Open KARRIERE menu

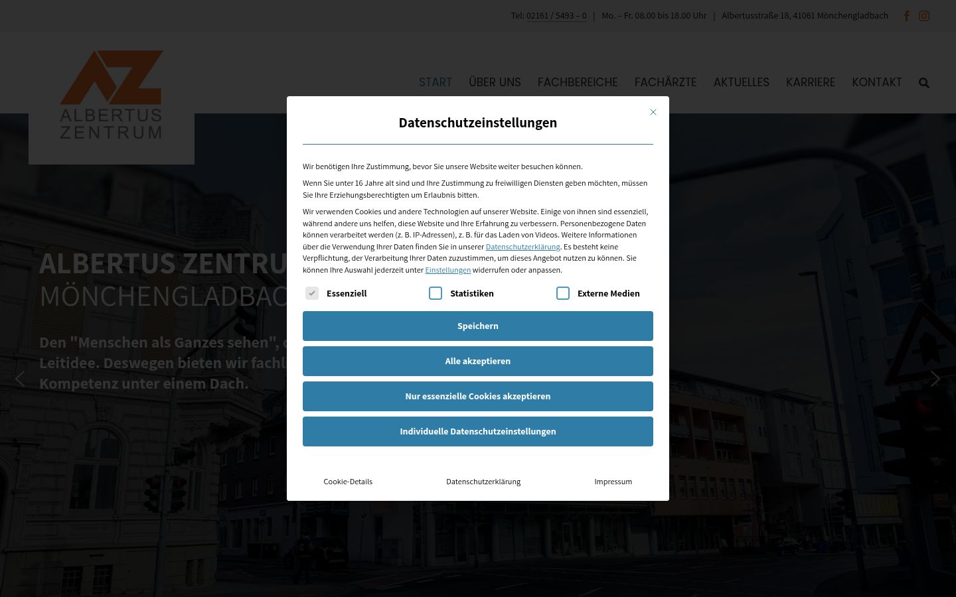(x=811, y=82)
